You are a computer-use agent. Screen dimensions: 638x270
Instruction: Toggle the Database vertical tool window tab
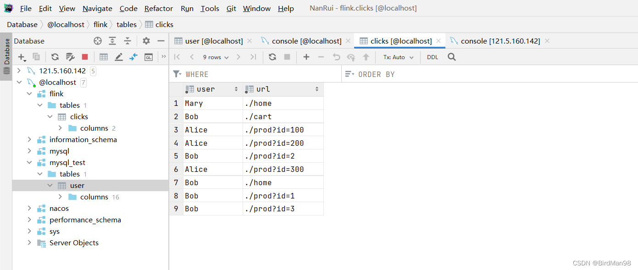6,57
